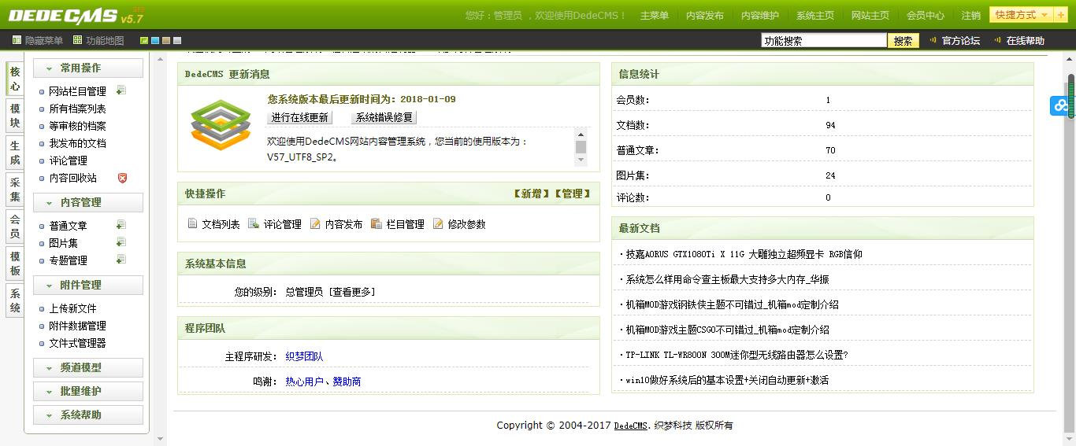
Task: Focus the 功能搜索 search field
Action: point(824,41)
